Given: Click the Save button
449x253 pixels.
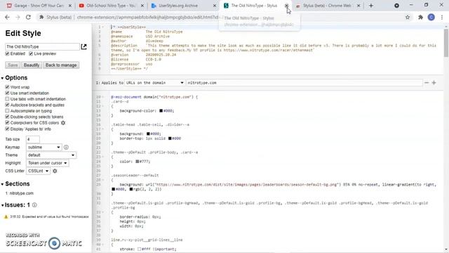Looking at the screenshot, I should pyautogui.click(x=13, y=65).
